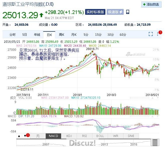Select the 5分 five-minute chart tab
The height and width of the screenshot is (149, 165).
click(86, 34)
